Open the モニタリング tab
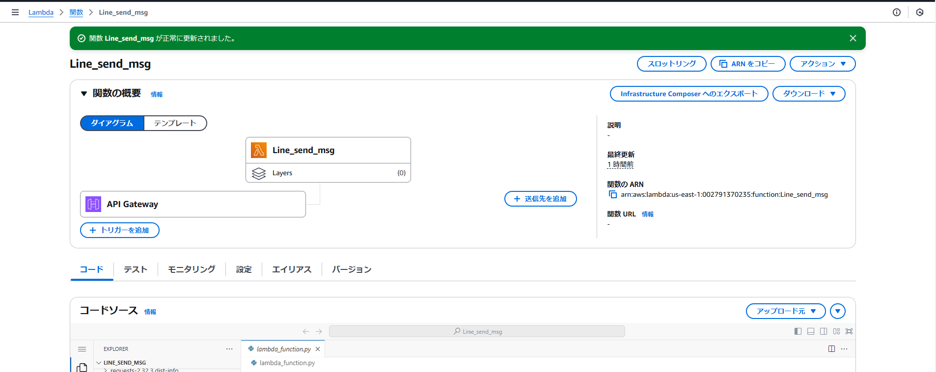 click(192, 269)
